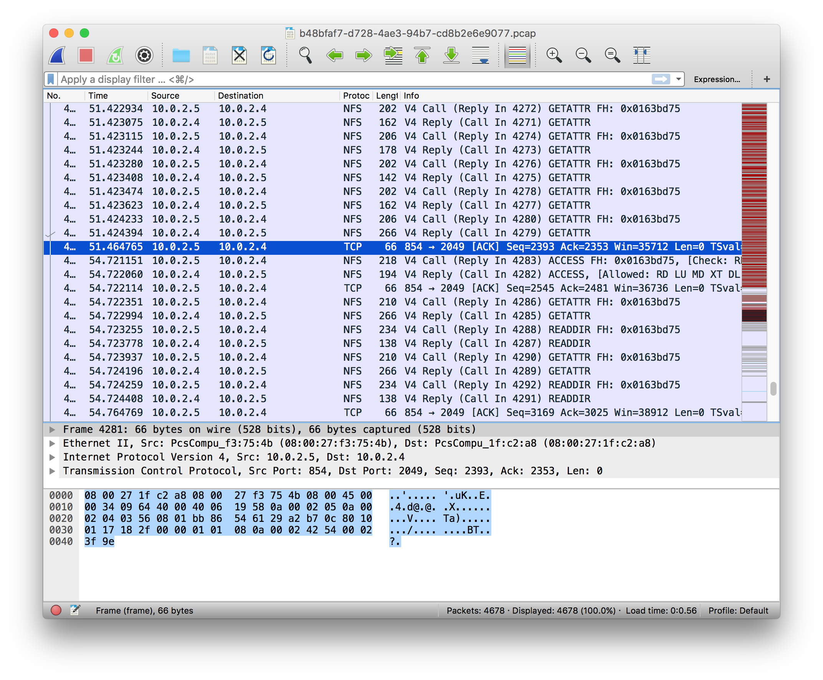
Task: Click the Profile: Default status text
Action: pos(738,610)
